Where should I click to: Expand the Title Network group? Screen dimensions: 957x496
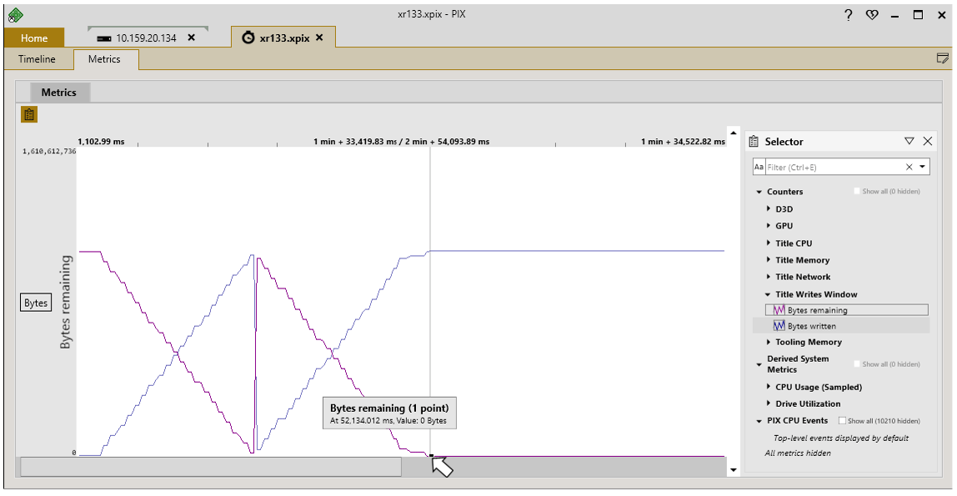pyautogui.click(x=769, y=277)
